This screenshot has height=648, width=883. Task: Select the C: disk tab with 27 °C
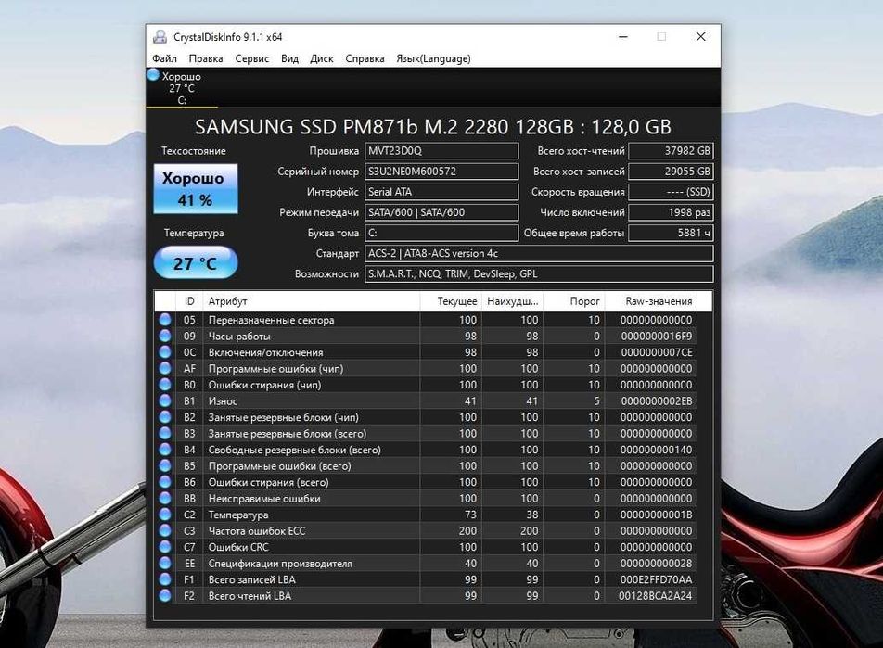click(182, 88)
